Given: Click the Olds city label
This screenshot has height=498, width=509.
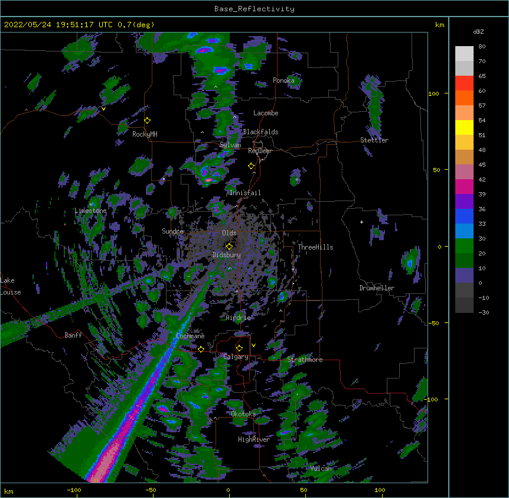Looking at the screenshot, I should (229, 233).
